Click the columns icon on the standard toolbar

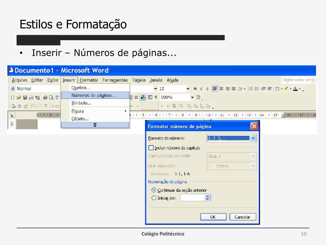[136, 97]
